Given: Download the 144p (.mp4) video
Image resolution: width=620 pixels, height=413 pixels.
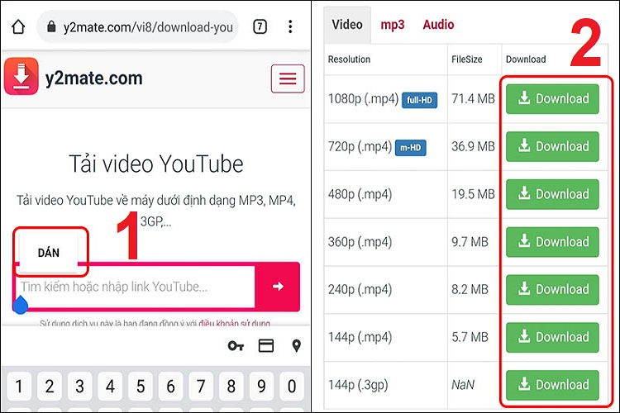Looking at the screenshot, I should [x=552, y=337].
